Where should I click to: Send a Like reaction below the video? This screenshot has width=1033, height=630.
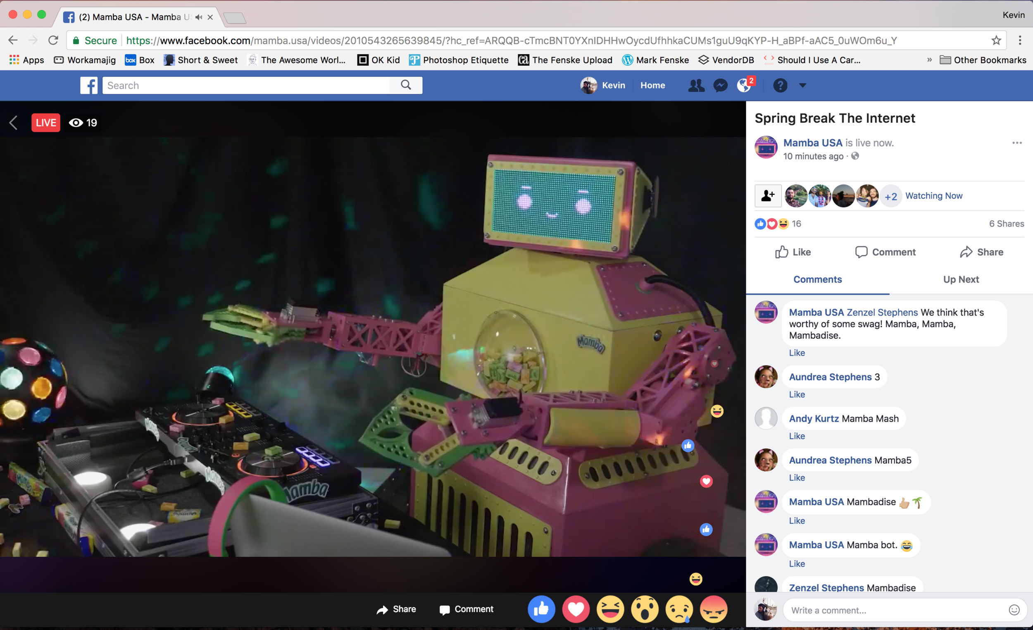541,609
